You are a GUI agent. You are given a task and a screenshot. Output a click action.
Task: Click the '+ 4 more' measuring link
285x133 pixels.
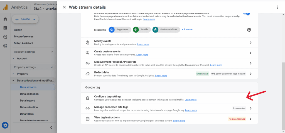pos(187,29)
